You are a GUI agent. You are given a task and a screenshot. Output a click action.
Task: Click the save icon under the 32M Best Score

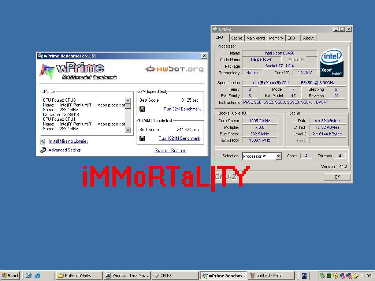(142, 109)
